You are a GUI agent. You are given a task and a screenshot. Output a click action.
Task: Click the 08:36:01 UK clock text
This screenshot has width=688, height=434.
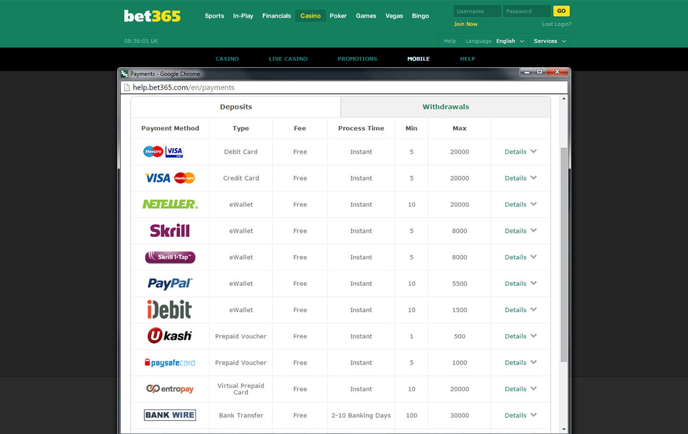point(141,41)
